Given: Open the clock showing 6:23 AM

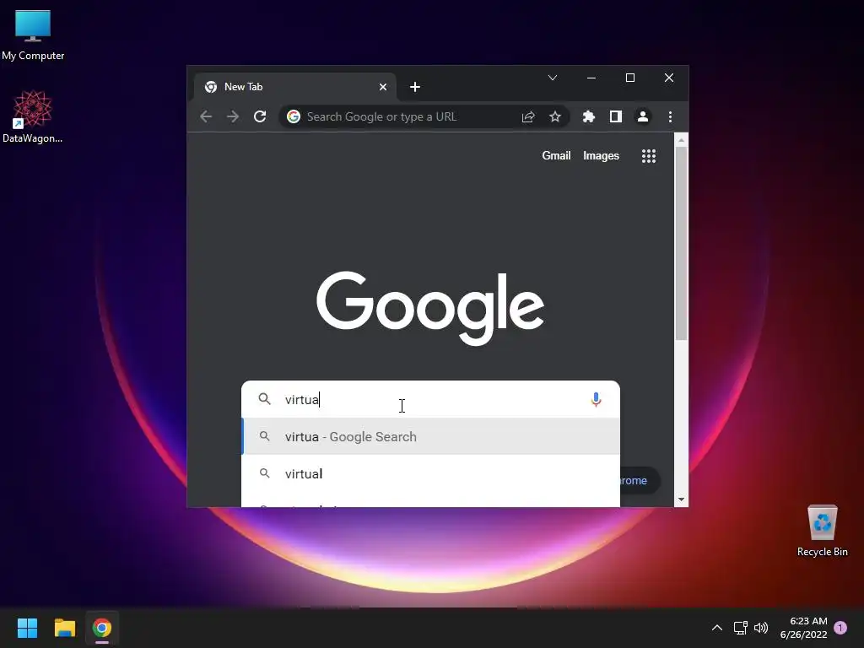Looking at the screenshot, I should click(x=804, y=628).
